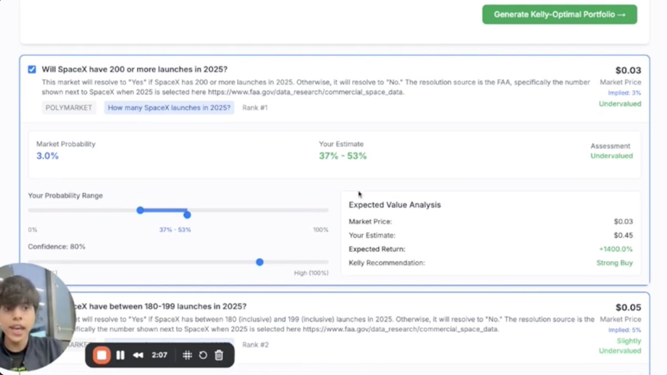The image size is (667, 375).
Task: Click the POLYMARKET tag
Action: (69, 108)
